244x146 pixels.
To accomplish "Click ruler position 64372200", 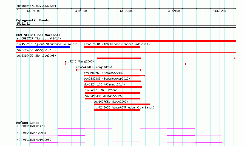I will tap(219, 11).
